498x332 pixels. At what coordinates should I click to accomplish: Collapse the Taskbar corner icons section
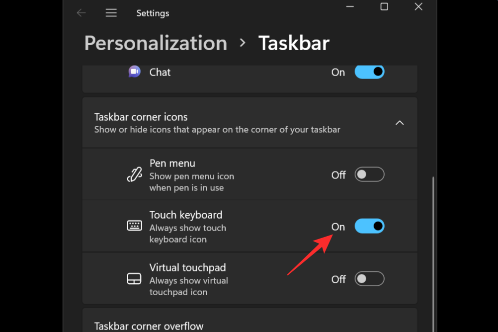[x=400, y=123]
